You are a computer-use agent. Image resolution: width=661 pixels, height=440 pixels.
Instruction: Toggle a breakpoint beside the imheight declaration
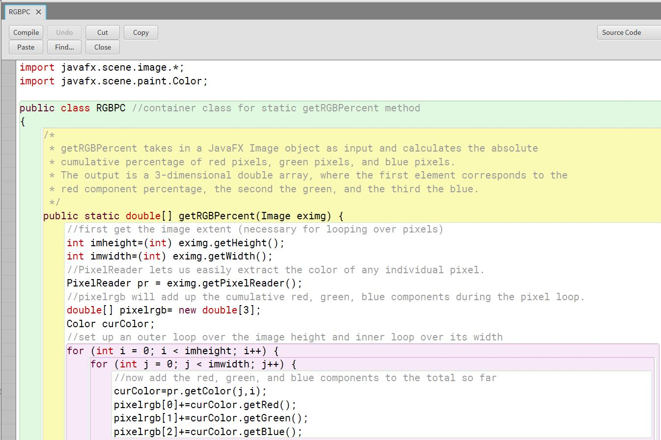8,242
